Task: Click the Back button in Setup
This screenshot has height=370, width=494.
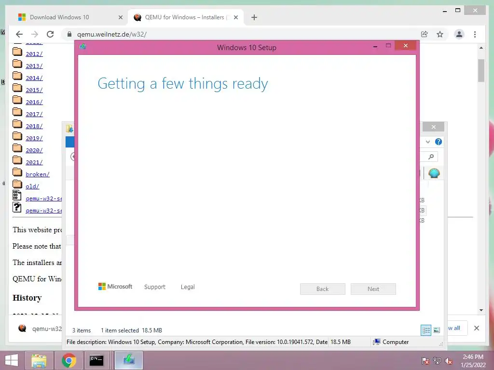Action: pos(323,289)
